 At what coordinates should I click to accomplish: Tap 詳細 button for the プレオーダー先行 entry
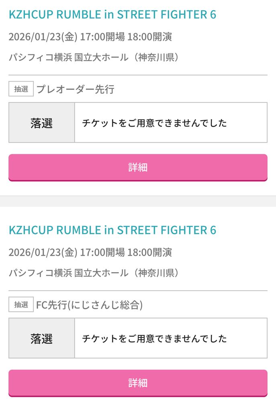coord(138,168)
